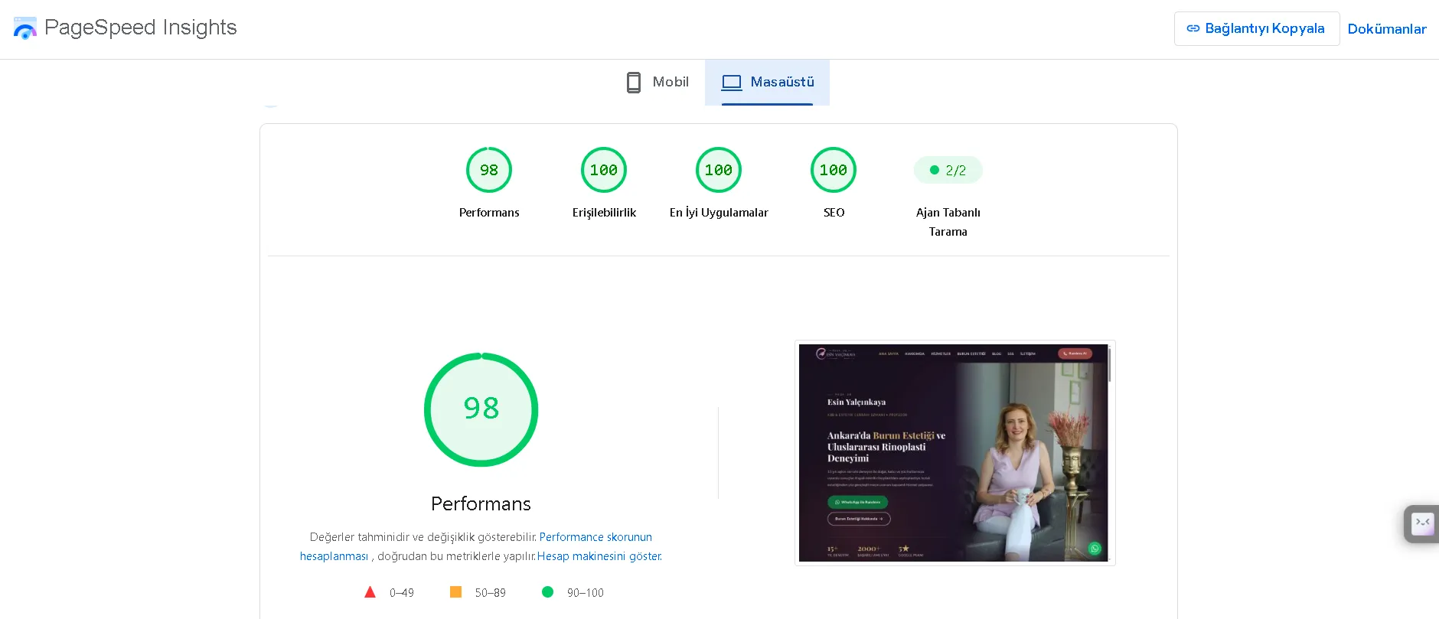Click the green circle 90–100 legend icon
Screen dimensions: 1439x619
tap(547, 591)
